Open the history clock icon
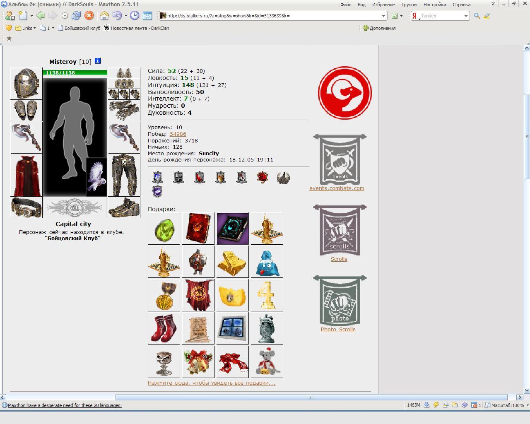Viewport: 530px width, 424px height. 135,16
